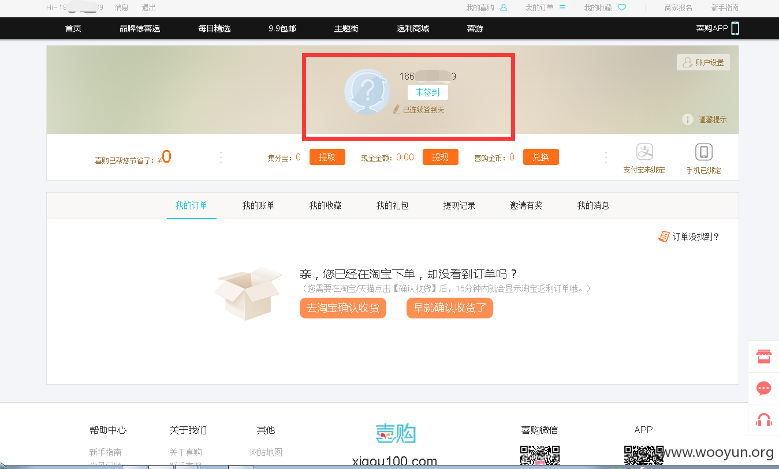The width and height of the screenshot is (779, 469).
Task: Click the note icon beside 订单没找到
Action: click(x=664, y=237)
